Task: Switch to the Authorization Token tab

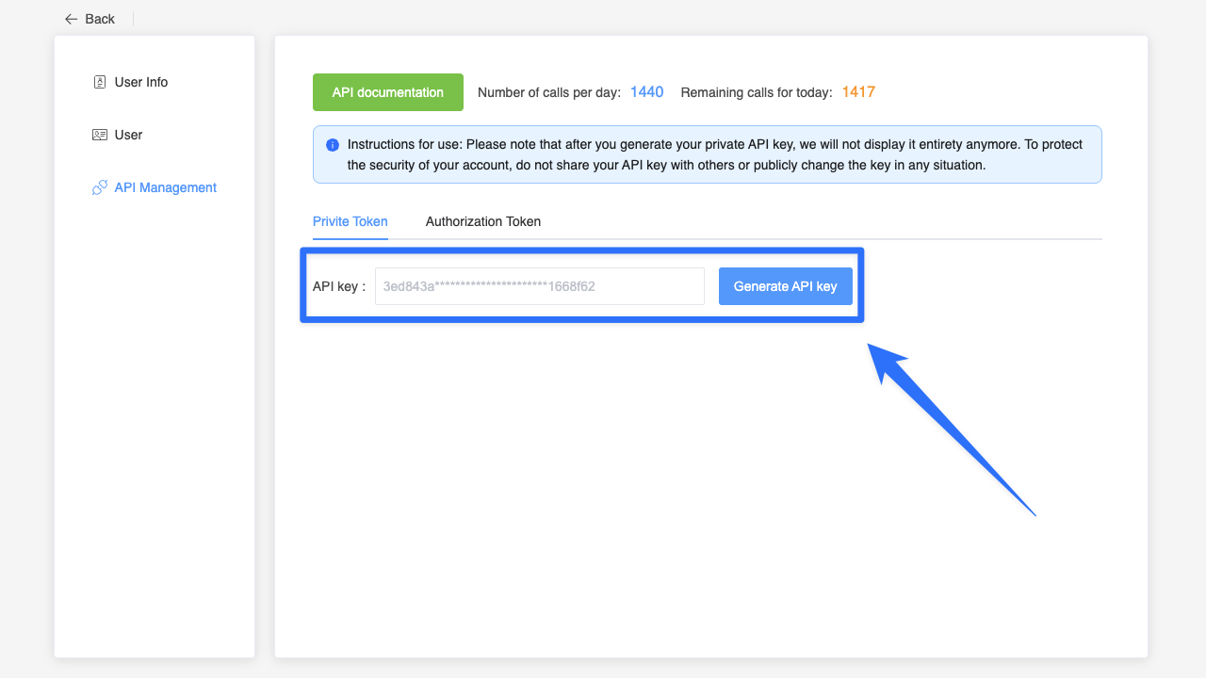Action: tap(483, 221)
